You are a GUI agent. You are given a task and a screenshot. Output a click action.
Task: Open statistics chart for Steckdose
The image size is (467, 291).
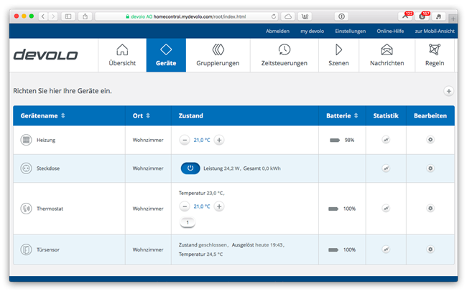[386, 168]
